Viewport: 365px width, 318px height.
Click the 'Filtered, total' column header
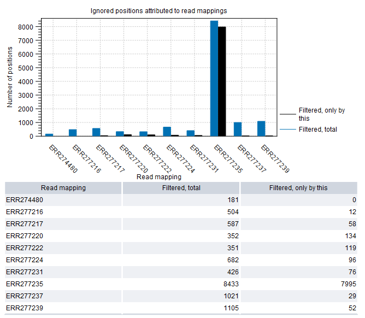[x=181, y=188]
